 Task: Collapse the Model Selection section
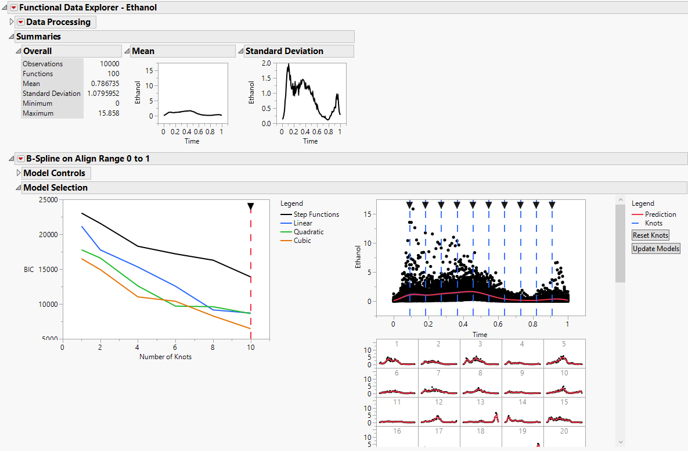[19, 188]
